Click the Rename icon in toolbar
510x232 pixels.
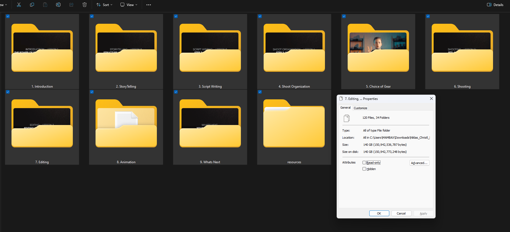pos(58,5)
